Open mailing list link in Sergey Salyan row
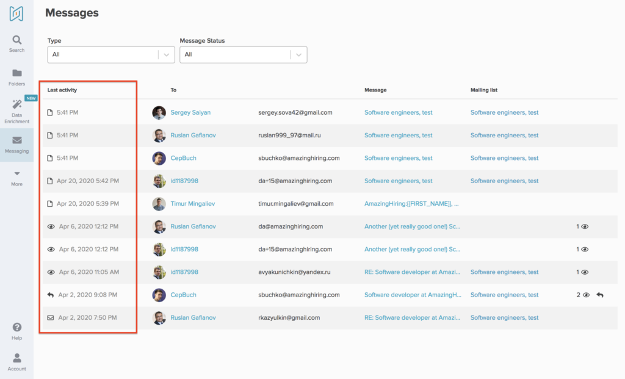Screen dimensions: 625x379 point(504,112)
